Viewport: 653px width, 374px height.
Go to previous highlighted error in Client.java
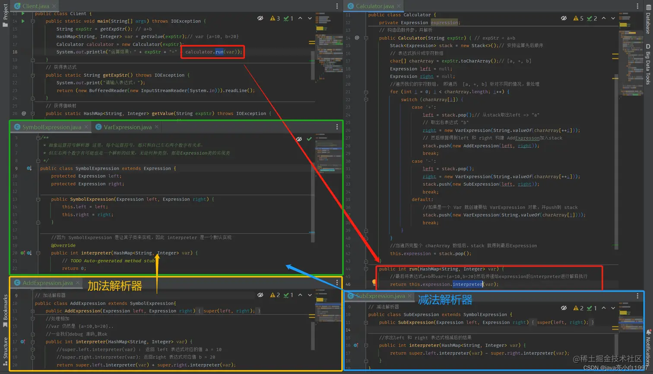tap(300, 19)
